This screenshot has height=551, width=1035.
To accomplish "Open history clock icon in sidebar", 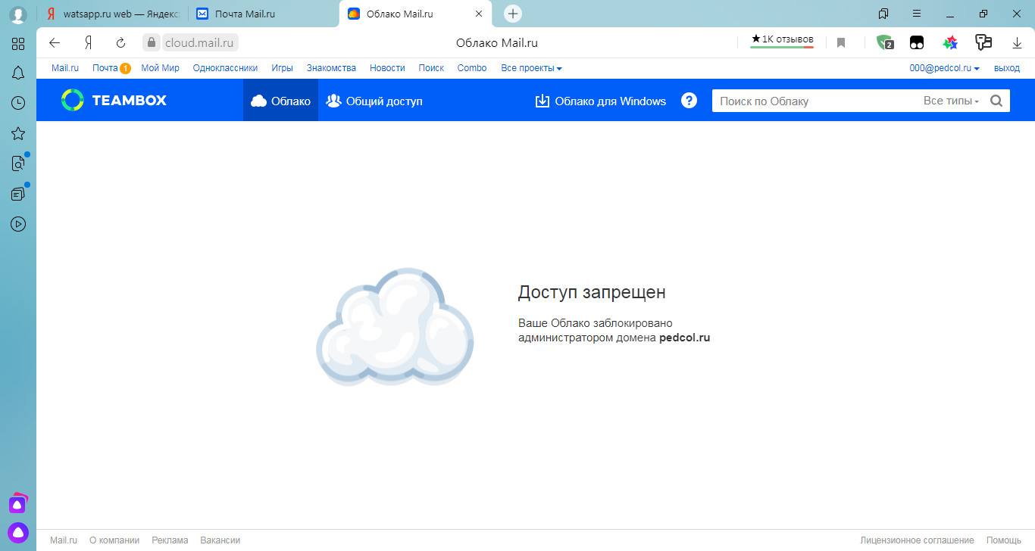I will coord(18,103).
